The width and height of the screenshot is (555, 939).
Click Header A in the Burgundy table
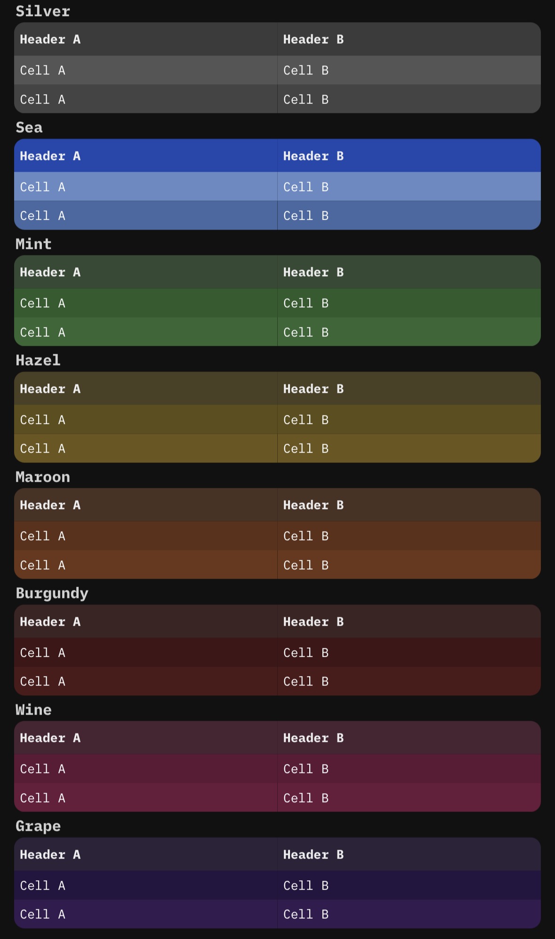(x=50, y=622)
